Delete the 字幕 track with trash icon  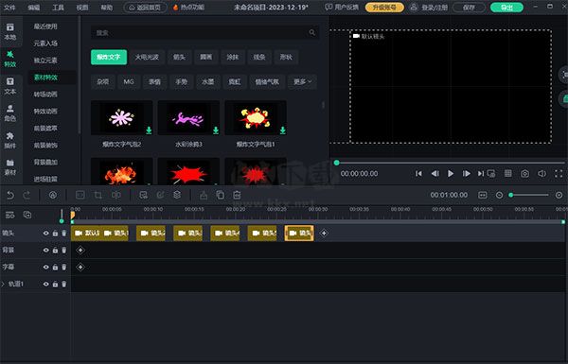tap(64, 267)
